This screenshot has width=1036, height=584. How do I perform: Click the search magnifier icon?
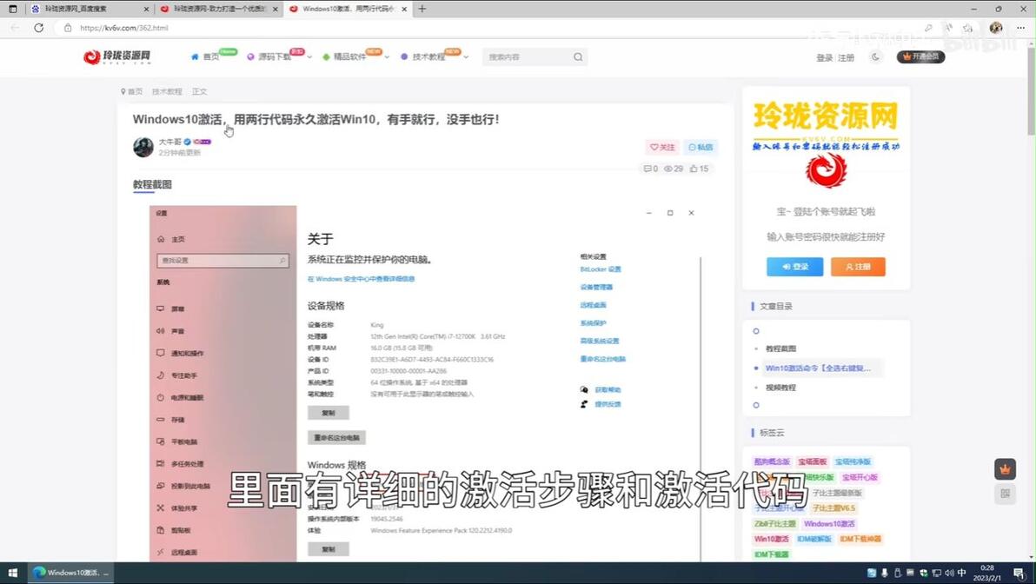pos(578,56)
